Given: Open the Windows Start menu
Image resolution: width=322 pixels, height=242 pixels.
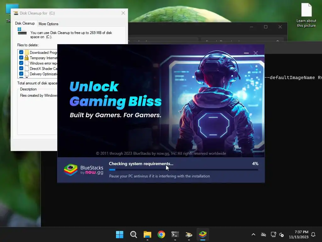Looking at the screenshot, I should coord(119,234).
